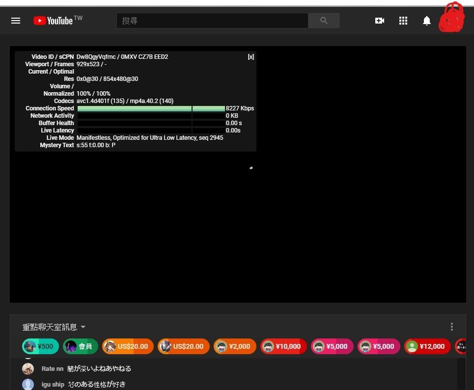
Task: Select the ¥12,000 Super Chat badge
Action: (427, 346)
